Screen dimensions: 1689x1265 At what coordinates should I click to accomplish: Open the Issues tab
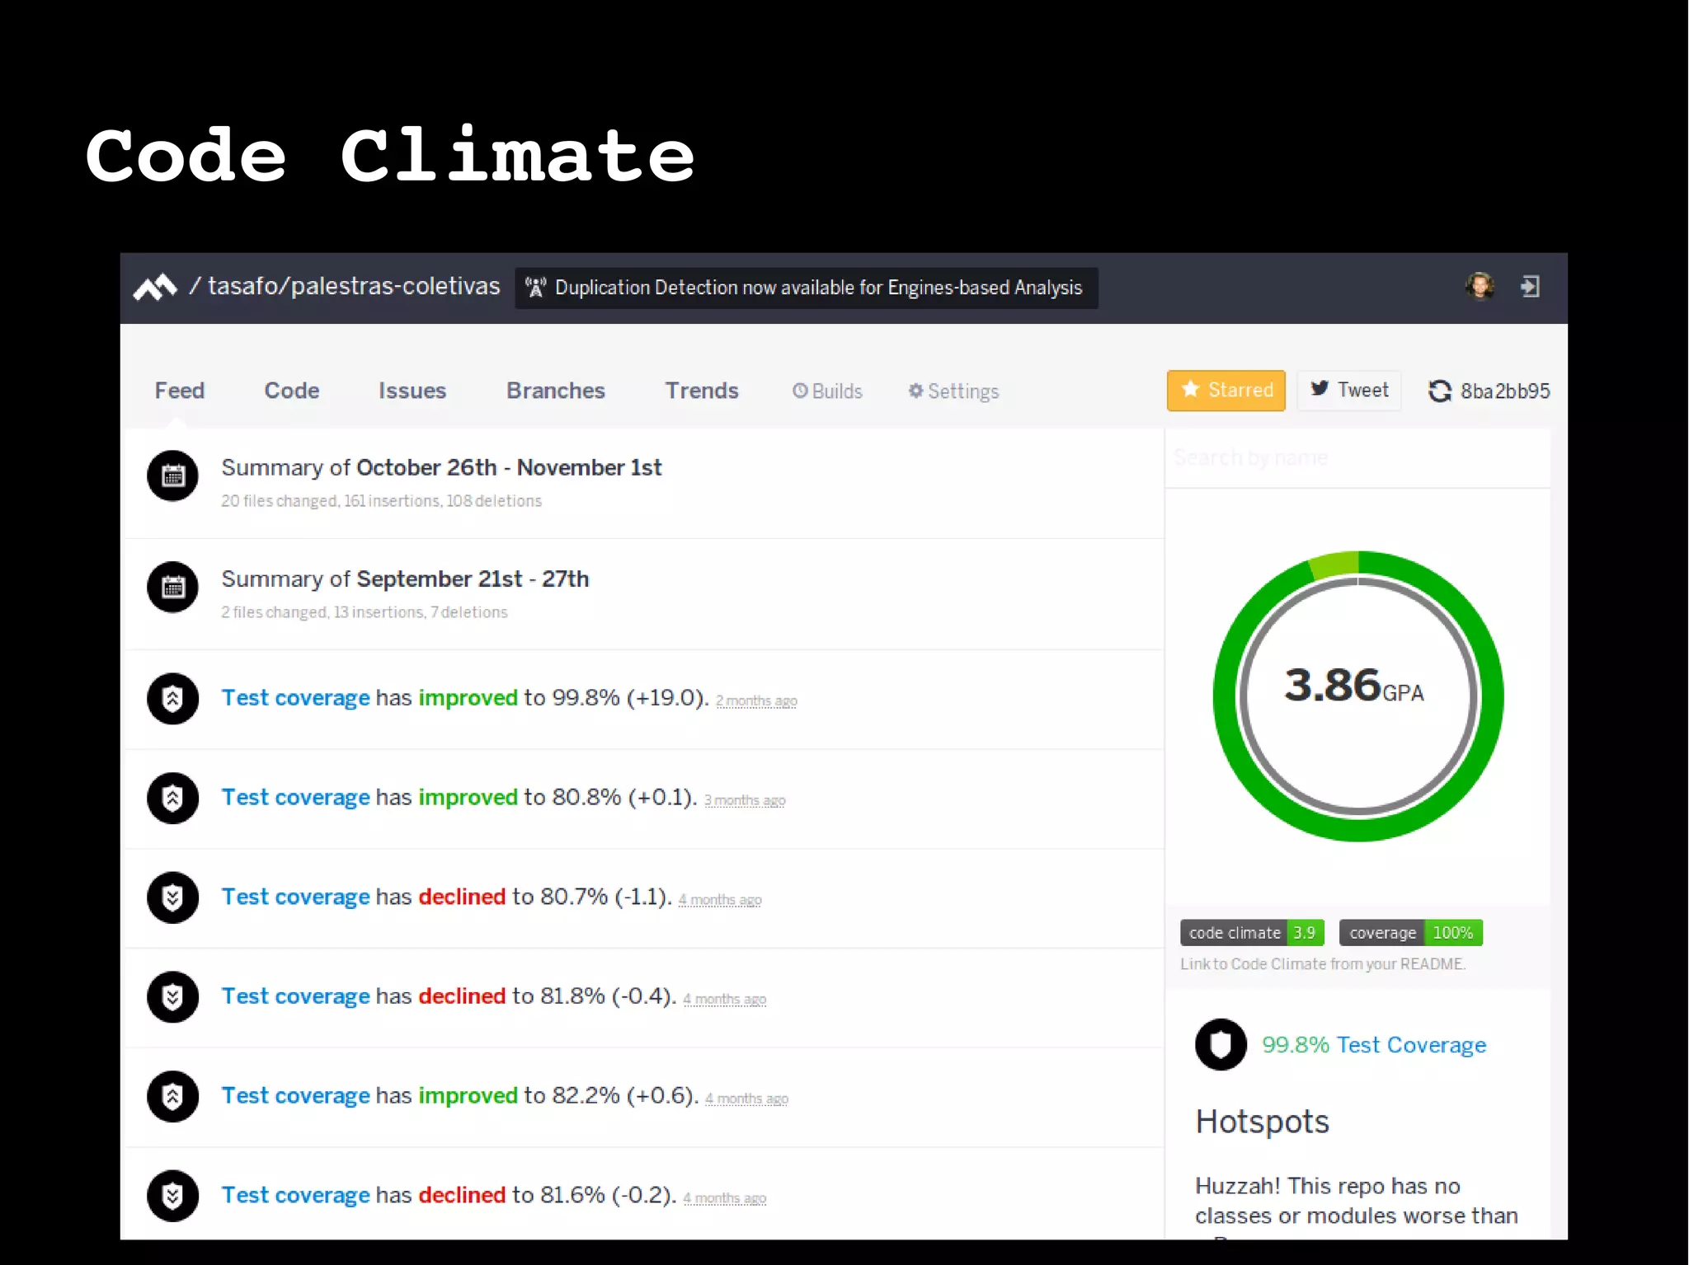412,391
